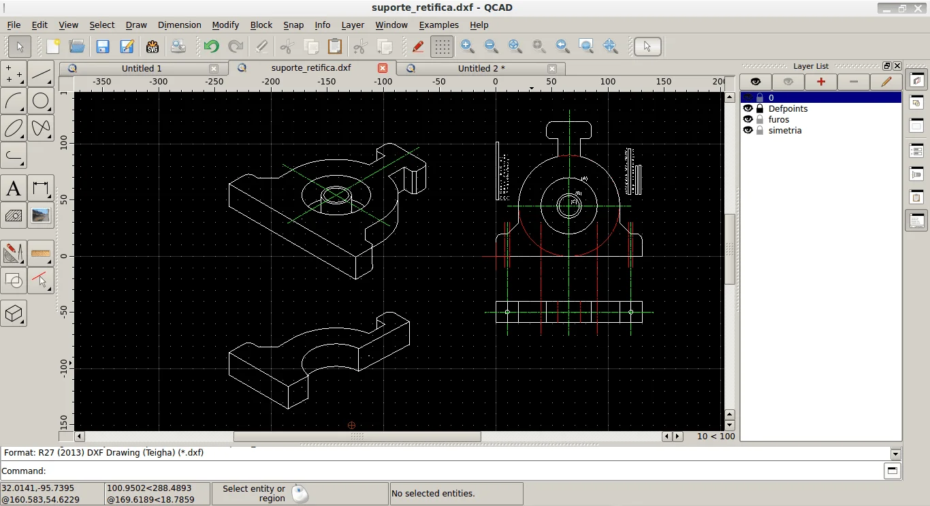Open the Measuring tools (ruler icon)

pos(41,253)
